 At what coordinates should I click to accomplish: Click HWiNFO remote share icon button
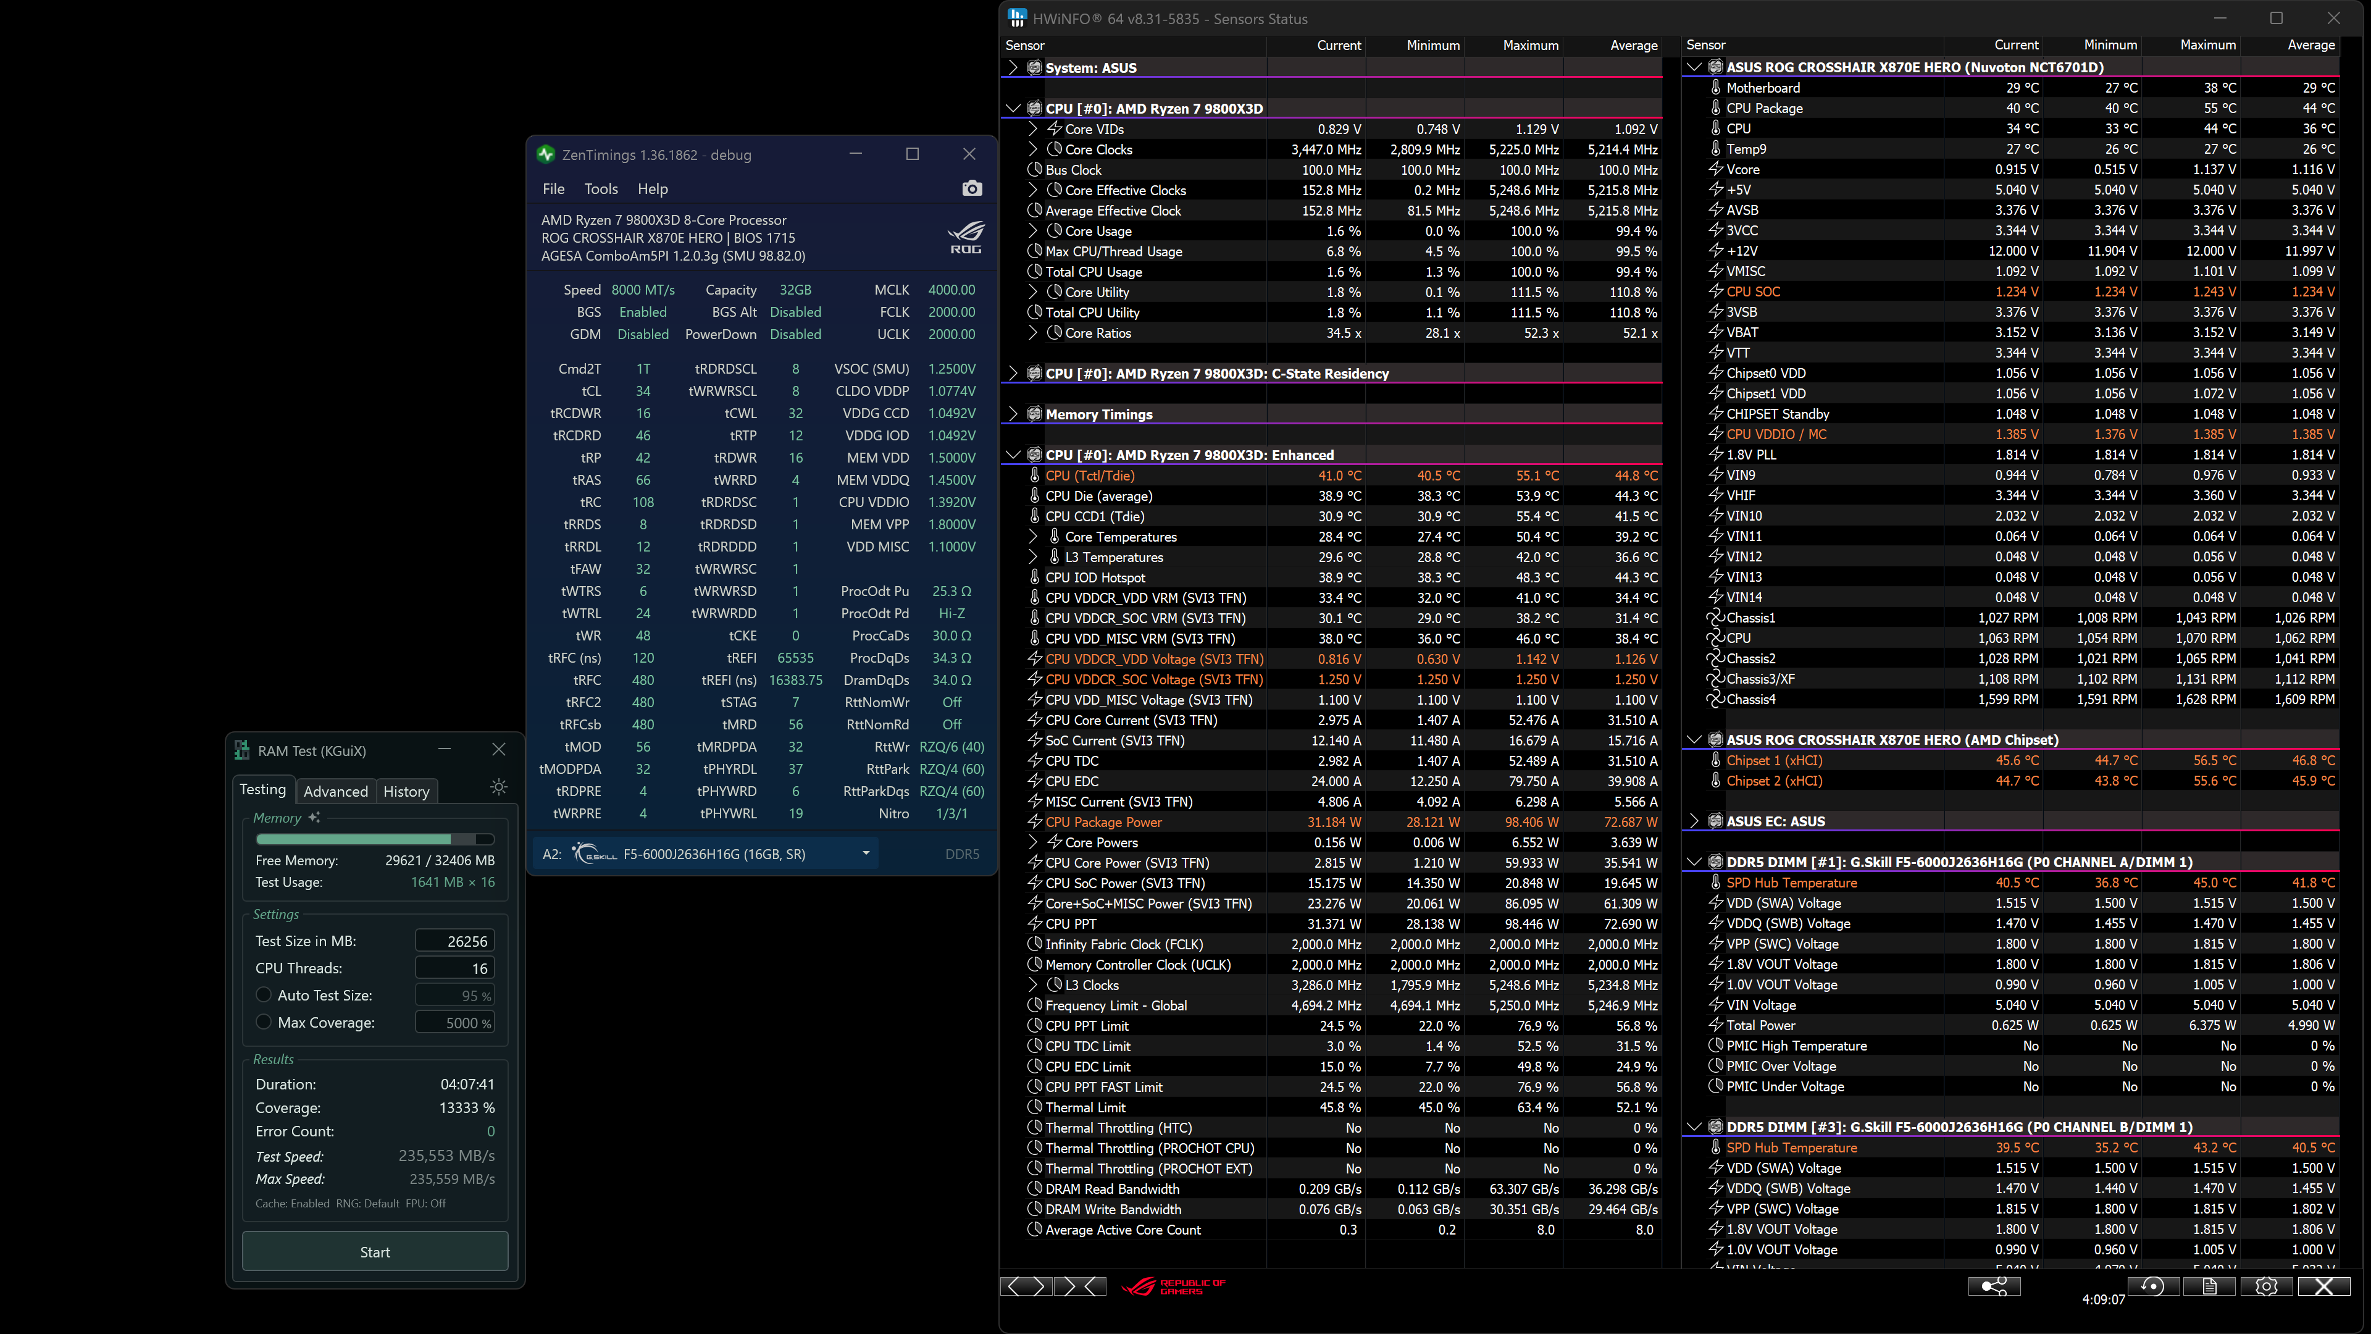(1994, 1286)
